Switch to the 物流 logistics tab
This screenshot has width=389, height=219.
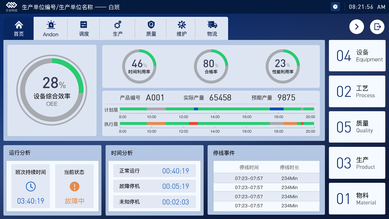212,29
